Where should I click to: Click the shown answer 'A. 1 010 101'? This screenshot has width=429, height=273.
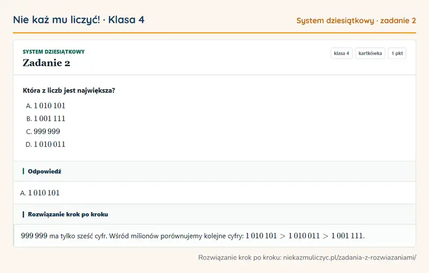40,193
